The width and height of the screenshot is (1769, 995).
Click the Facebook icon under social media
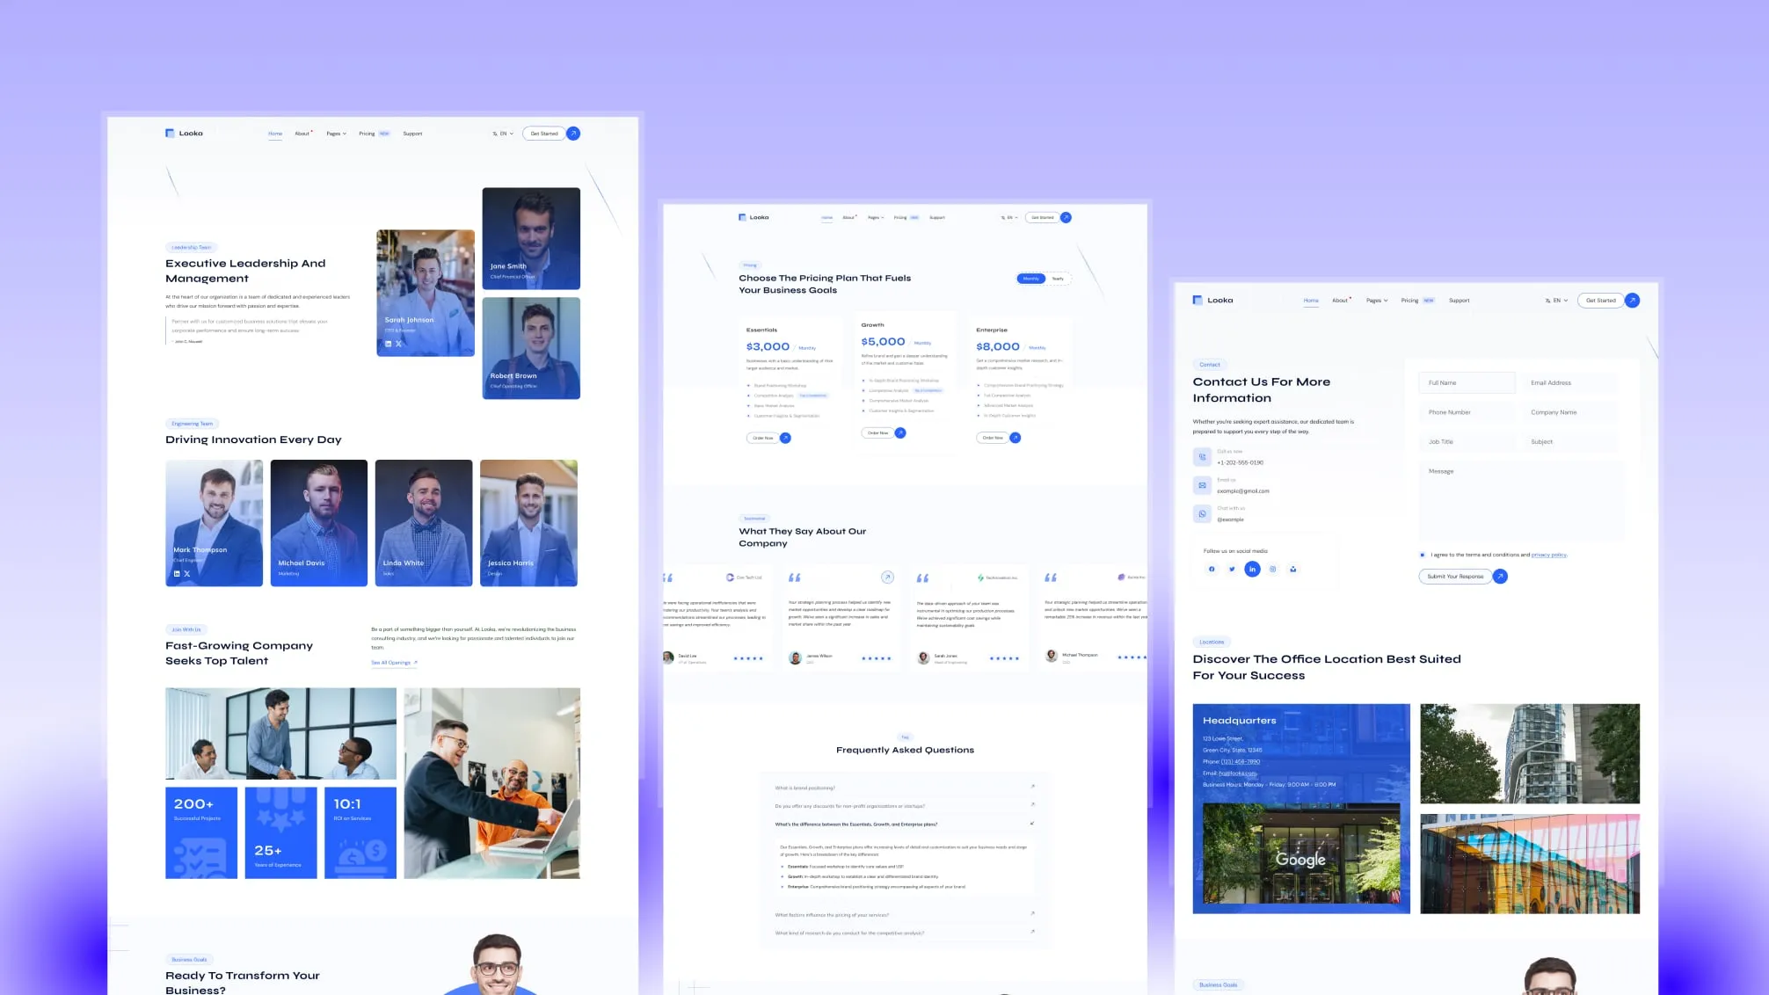[1212, 569]
